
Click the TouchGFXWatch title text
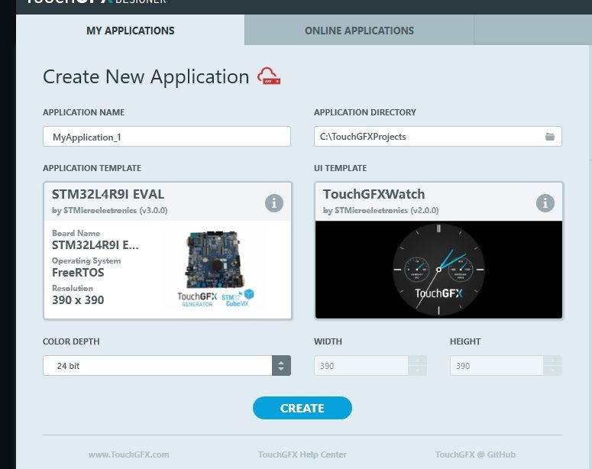pyautogui.click(x=374, y=194)
